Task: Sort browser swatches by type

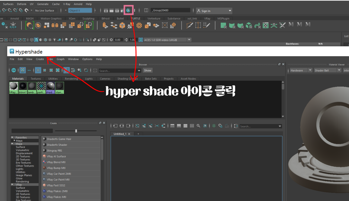Action: tap(73, 70)
